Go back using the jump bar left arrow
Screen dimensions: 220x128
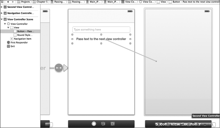8,2
